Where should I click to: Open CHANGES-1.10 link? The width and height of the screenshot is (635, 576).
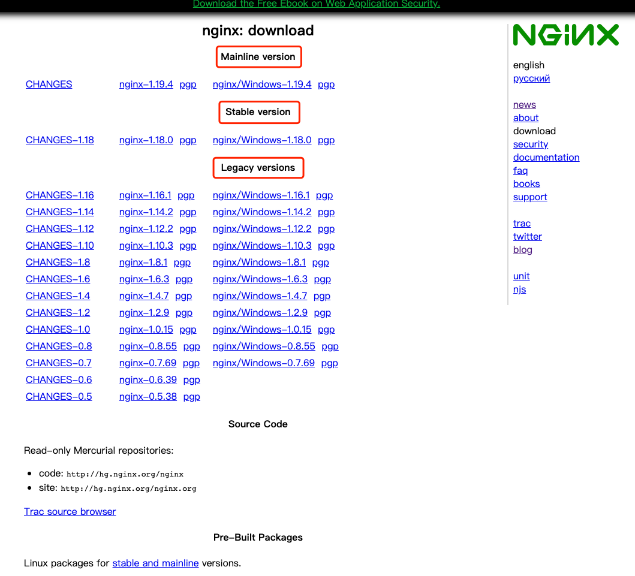(x=60, y=246)
